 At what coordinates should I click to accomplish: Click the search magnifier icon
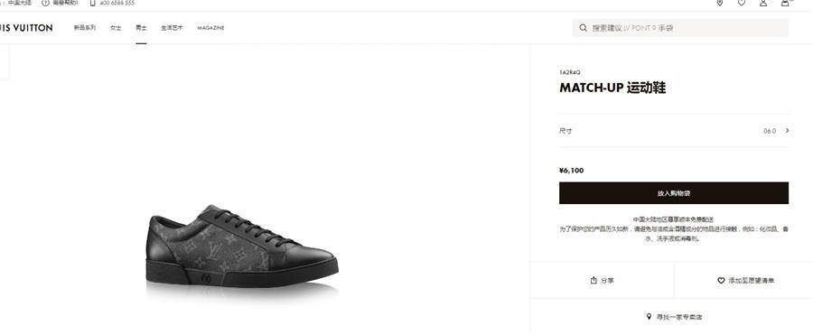584,28
